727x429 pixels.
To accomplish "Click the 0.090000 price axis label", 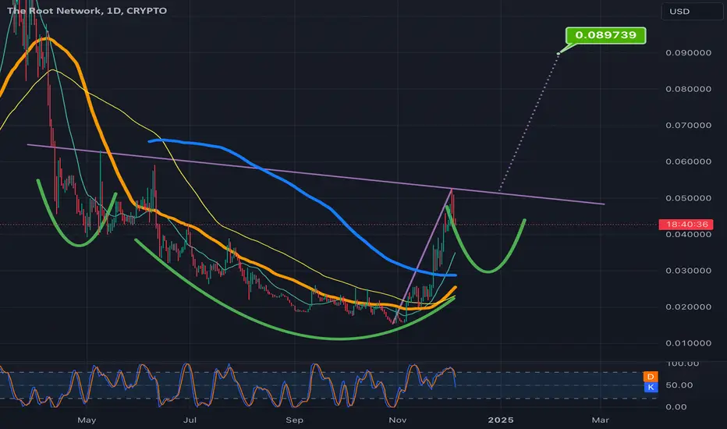I will pos(688,53).
